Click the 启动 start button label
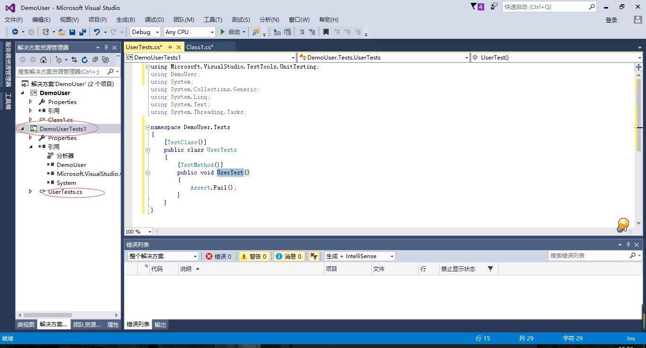The height and width of the screenshot is (348, 646). point(234,32)
